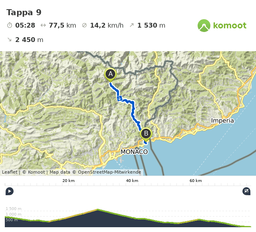This screenshot has height=232, width=256.
Task: Click the clock icon beside 05:28
Action: coord(10,25)
